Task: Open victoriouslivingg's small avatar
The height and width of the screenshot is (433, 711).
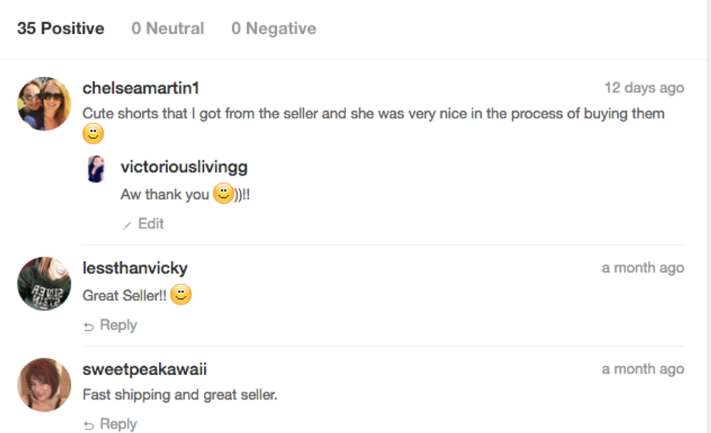Action: [x=96, y=168]
